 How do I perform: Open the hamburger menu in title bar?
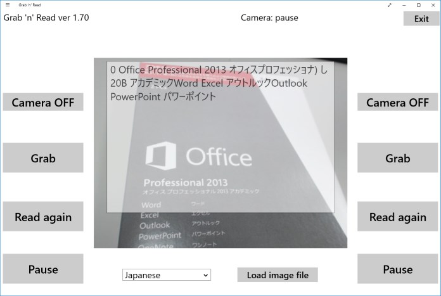8,5
